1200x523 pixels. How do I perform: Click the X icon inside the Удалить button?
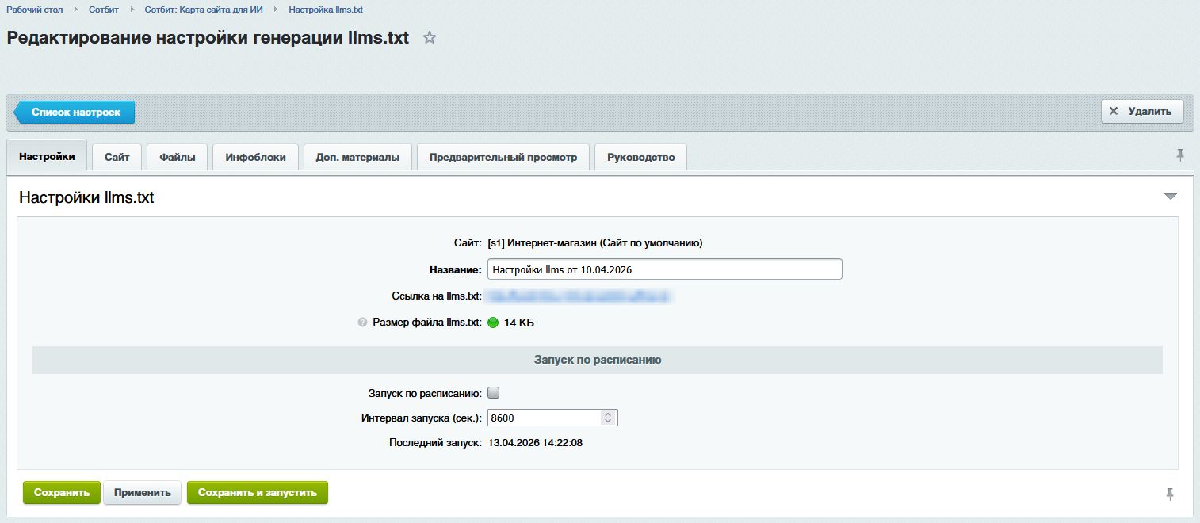tap(1115, 110)
